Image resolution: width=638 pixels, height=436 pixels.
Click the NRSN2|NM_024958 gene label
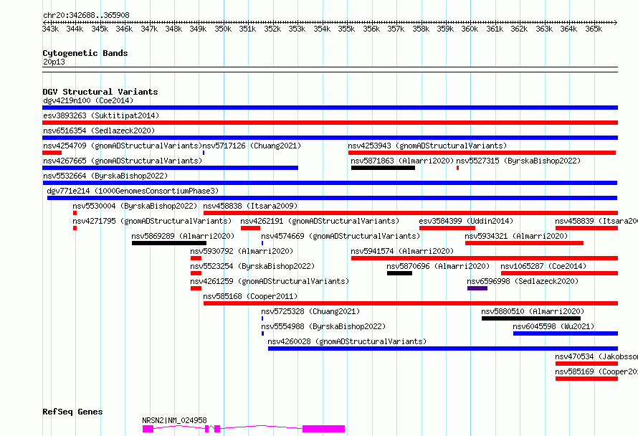[175, 420]
